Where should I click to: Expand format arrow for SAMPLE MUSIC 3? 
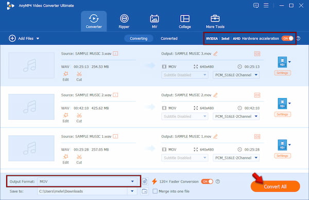point(289,62)
